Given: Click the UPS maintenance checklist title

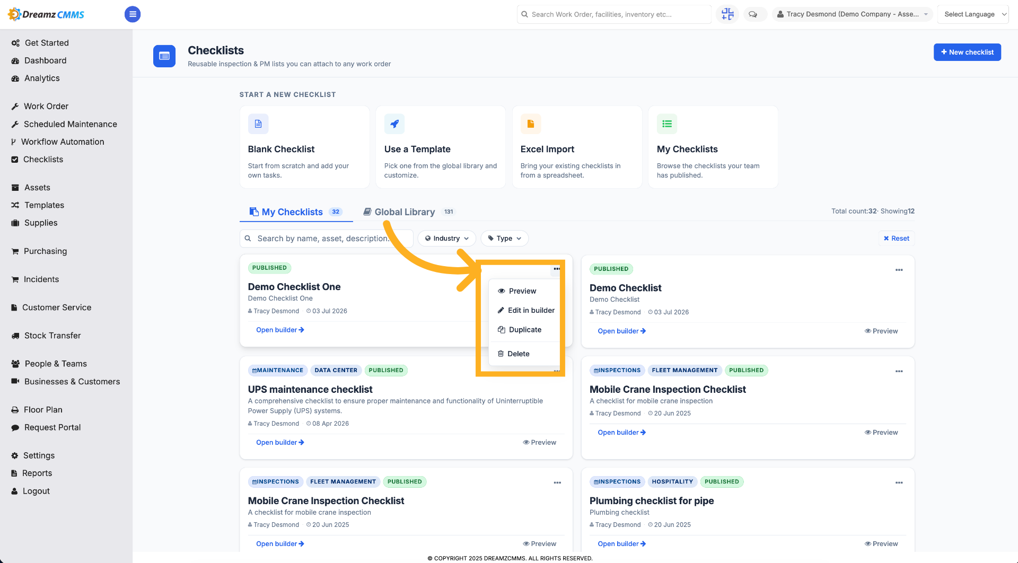Looking at the screenshot, I should pyautogui.click(x=310, y=389).
